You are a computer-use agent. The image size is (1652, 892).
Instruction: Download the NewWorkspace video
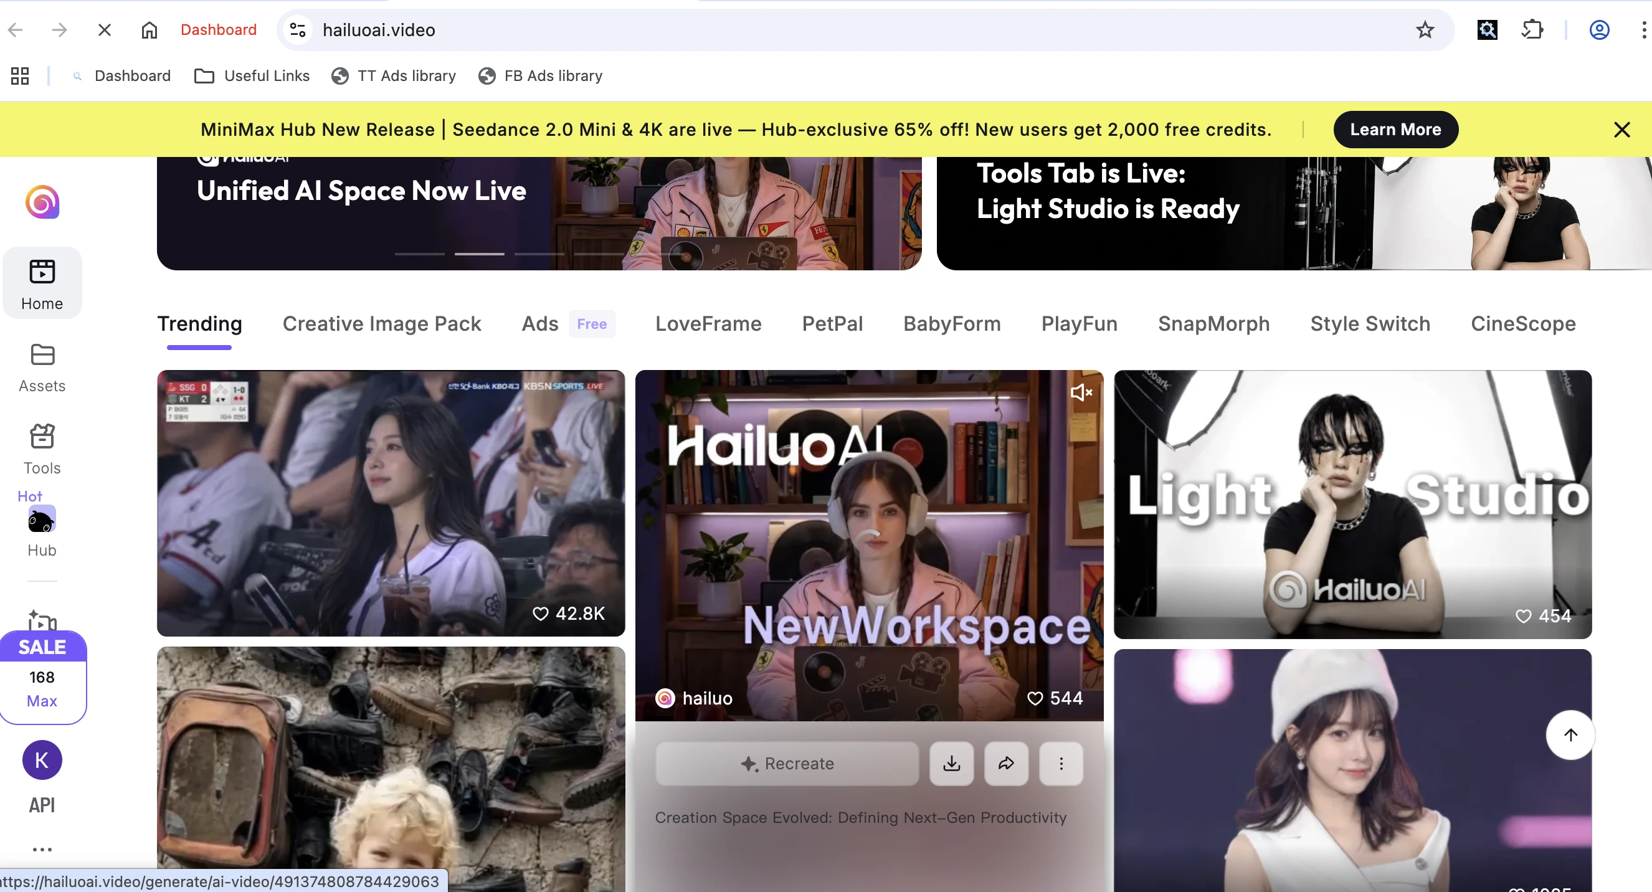click(x=952, y=763)
